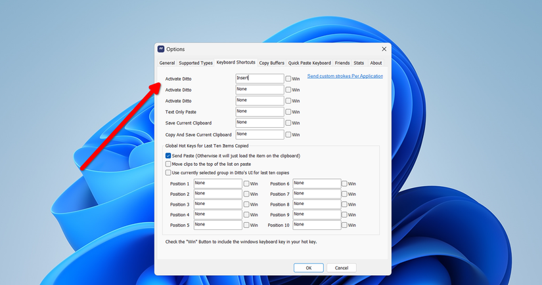This screenshot has height=285, width=542.
Task: Click the Ditto icon in the Options title bar
Action: [x=161, y=49]
